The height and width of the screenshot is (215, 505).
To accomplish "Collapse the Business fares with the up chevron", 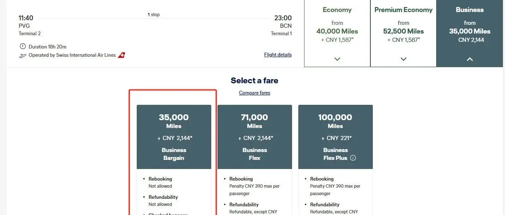I will pyautogui.click(x=469, y=59).
